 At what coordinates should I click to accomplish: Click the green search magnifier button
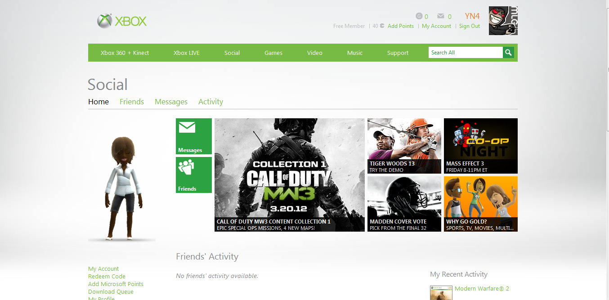click(x=508, y=53)
